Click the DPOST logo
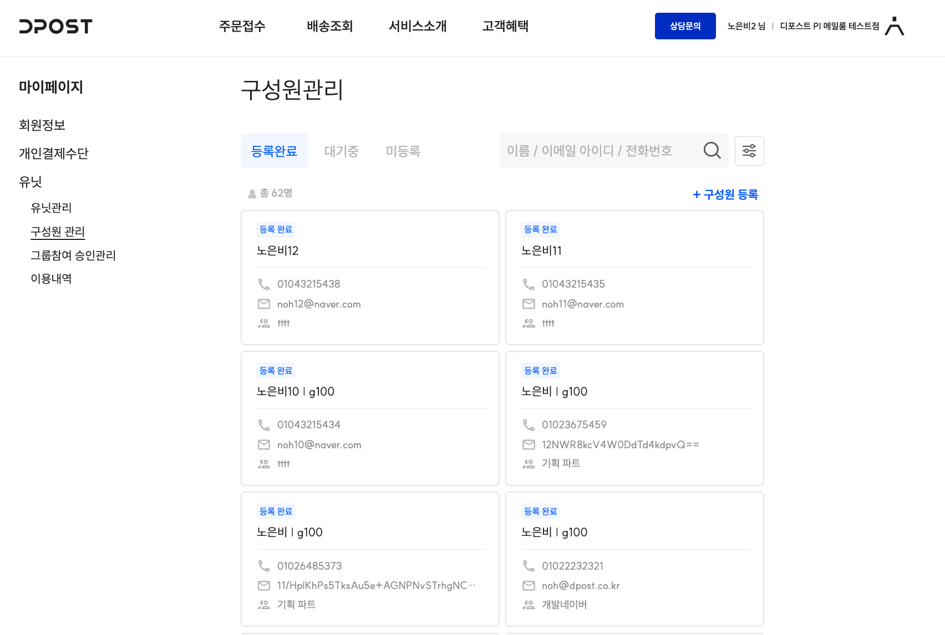The image size is (945, 635). (55, 26)
